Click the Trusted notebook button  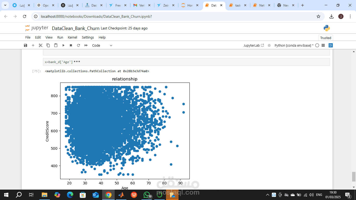(x=326, y=38)
